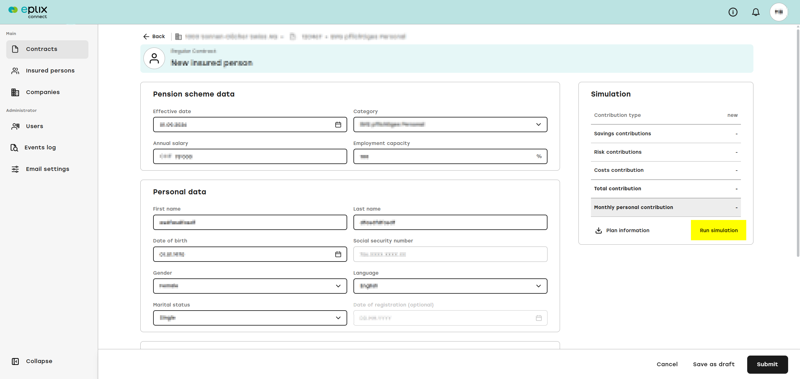
Task: Go to Insured persons section
Action: click(47, 71)
